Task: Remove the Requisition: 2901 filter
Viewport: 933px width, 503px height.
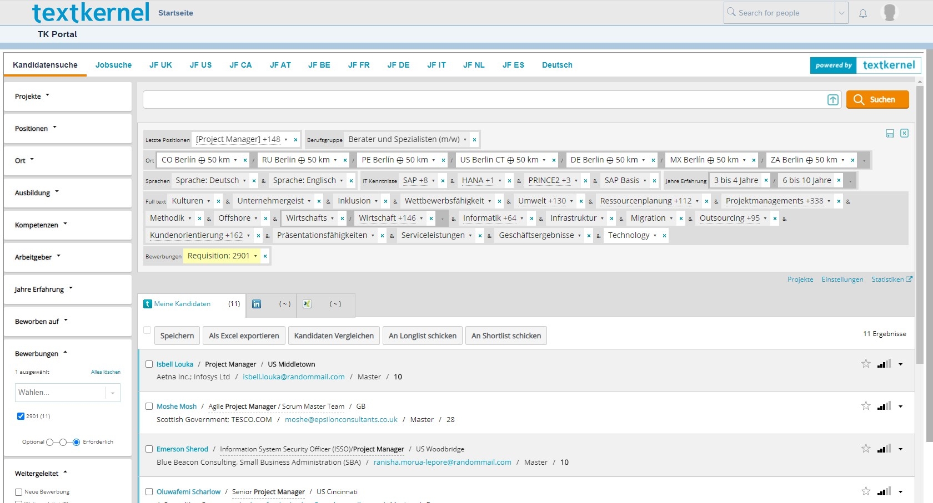Action: [x=265, y=256]
